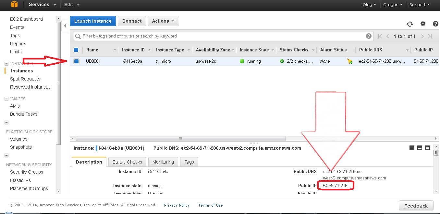The width and height of the screenshot is (440, 214).
Task: Collapse the INSTANCES sidebar section
Action: (6, 63)
